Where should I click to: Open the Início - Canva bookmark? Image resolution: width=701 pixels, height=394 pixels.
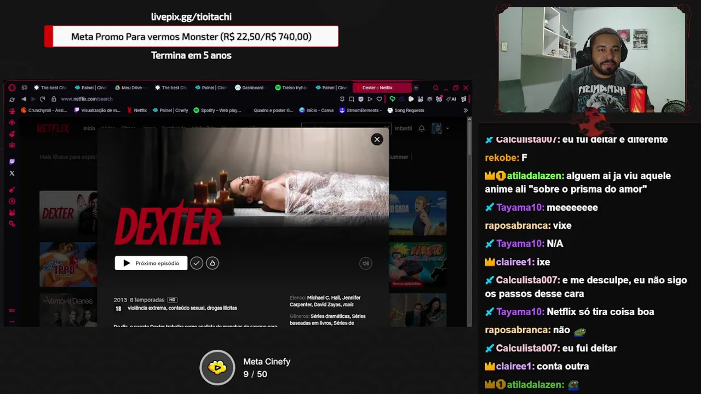point(317,110)
